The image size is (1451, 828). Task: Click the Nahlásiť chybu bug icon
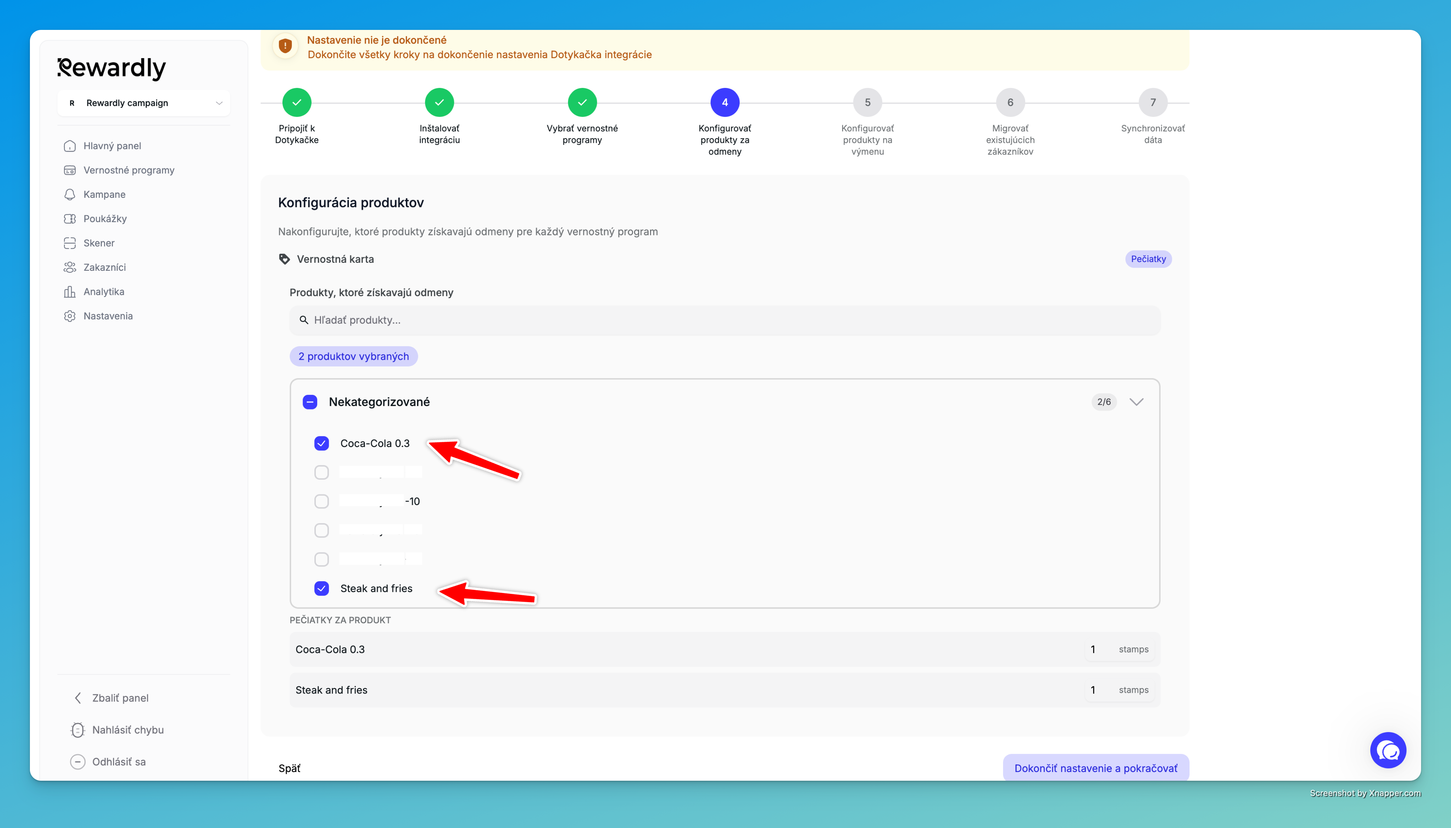tap(78, 730)
